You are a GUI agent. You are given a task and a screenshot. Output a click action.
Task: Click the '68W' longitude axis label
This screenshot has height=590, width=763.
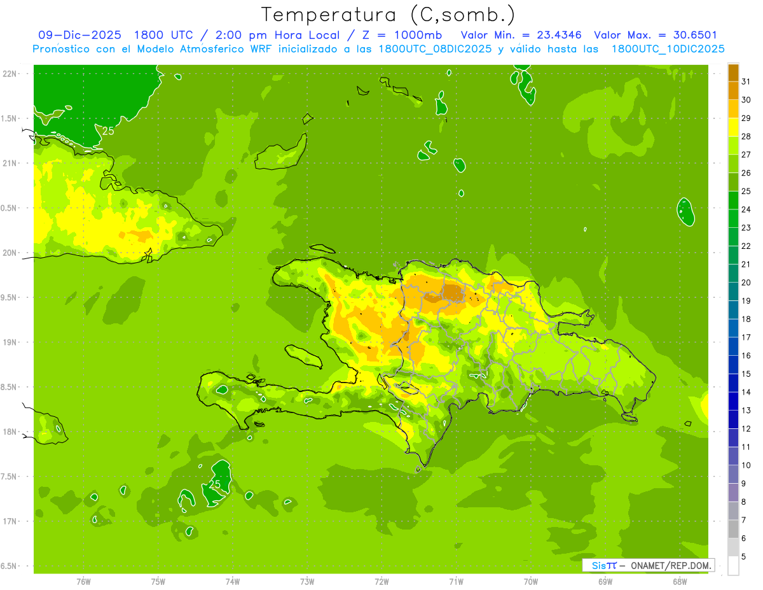click(x=680, y=581)
